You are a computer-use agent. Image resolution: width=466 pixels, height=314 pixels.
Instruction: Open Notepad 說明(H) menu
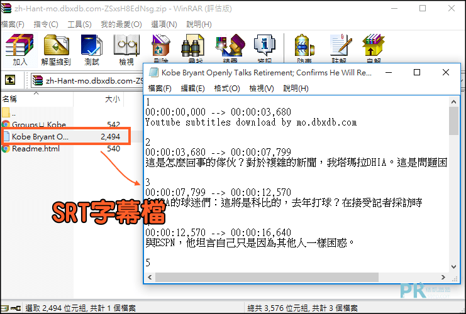click(x=296, y=89)
